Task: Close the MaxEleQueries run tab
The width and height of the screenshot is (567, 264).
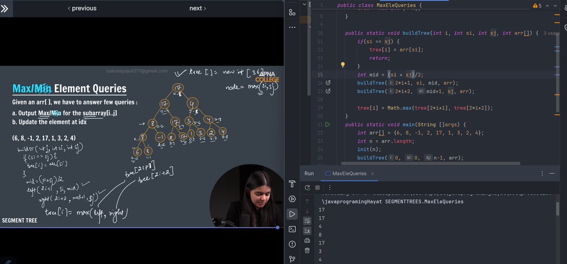Action: click(372, 173)
